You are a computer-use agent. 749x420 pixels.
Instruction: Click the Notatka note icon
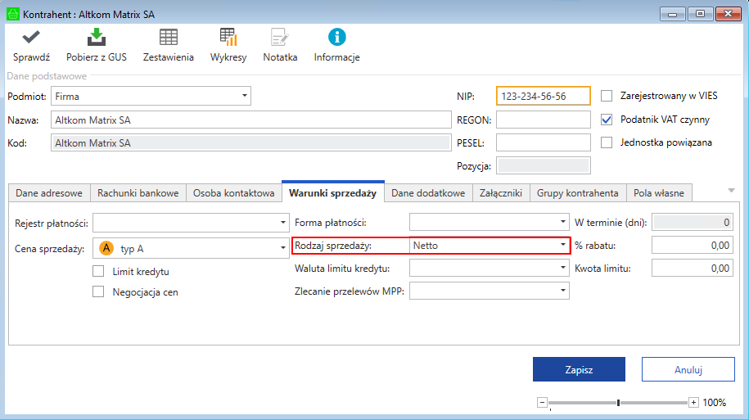[x=280, y=37]
